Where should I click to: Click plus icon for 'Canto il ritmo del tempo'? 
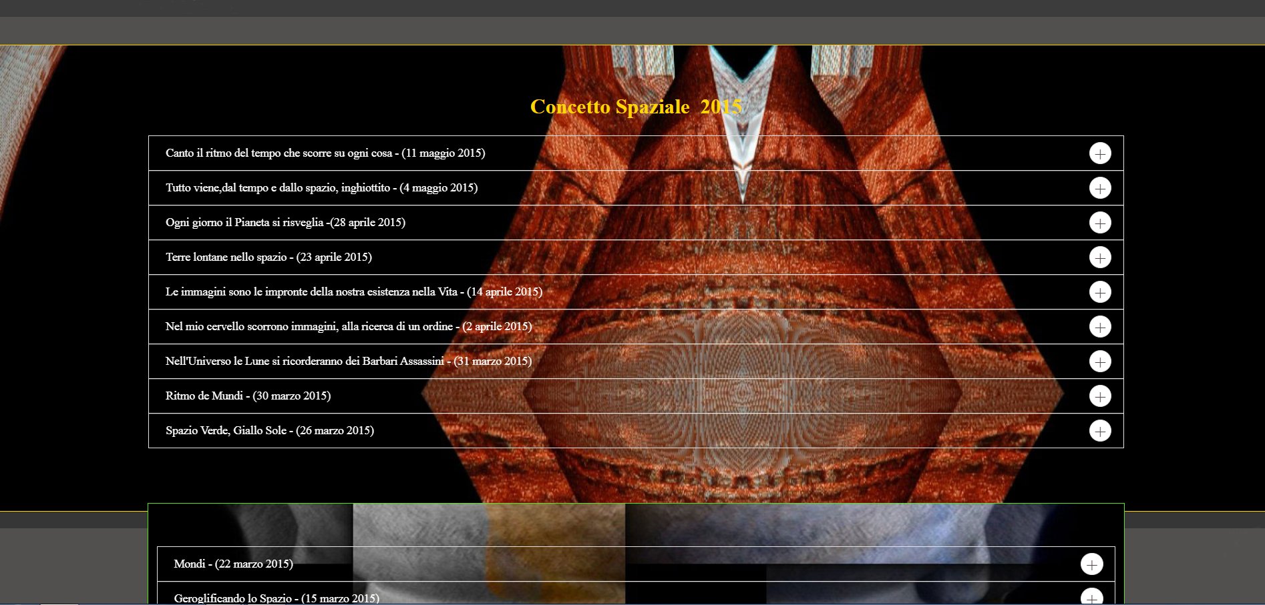(1099, 153)
